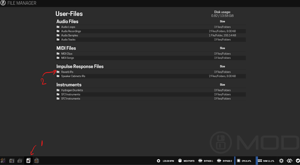The width and height of the screenshot is (300, 165).
Task: Click folder icon next to Hydrogen Drumkits
Action: [x=58, y=90]
